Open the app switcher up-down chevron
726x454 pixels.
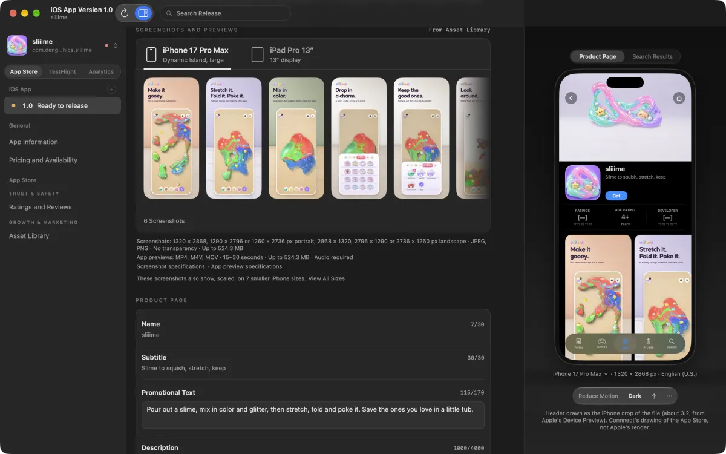click(x=116, y=45)
